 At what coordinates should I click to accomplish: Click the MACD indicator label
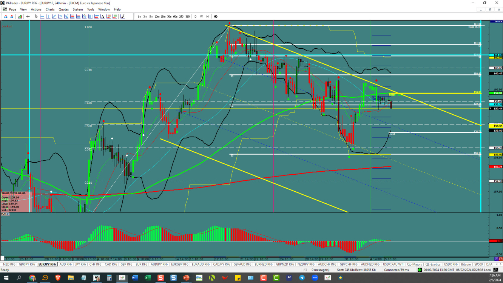click(5, 214)
